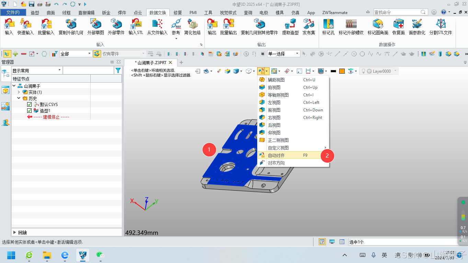Click the filter text field beside 显示常用
This screenshot has width=468, height=263.
pos(88,70)
